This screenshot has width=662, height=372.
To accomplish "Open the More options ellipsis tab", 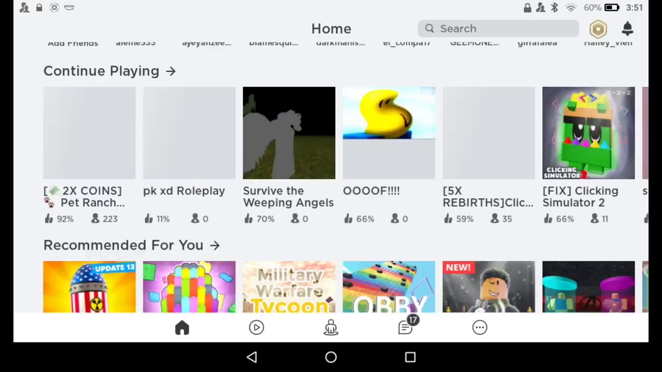I will [480, 328].
